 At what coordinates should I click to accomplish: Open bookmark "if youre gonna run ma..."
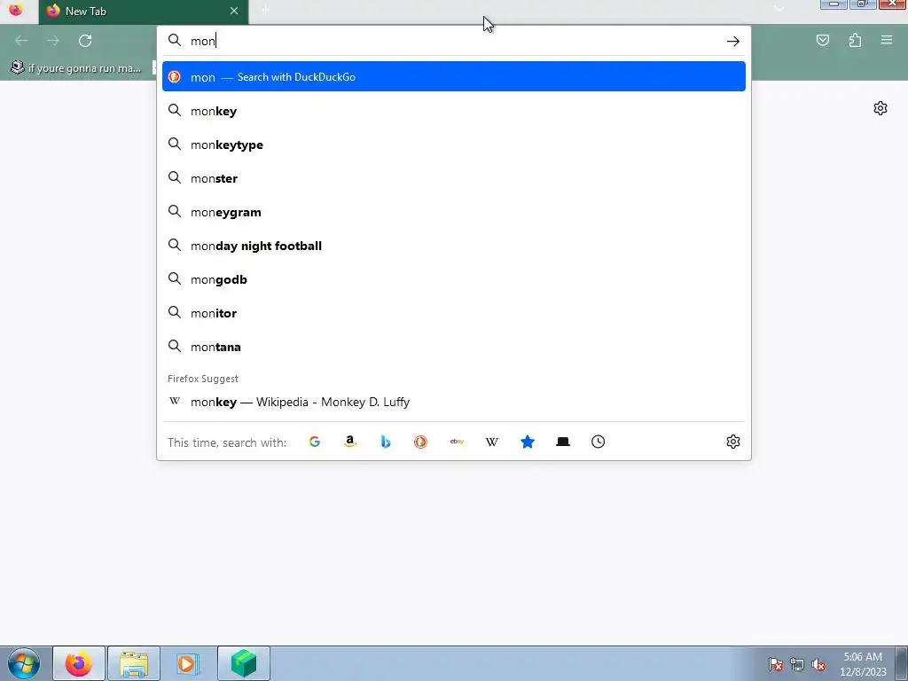pos(76,68)
